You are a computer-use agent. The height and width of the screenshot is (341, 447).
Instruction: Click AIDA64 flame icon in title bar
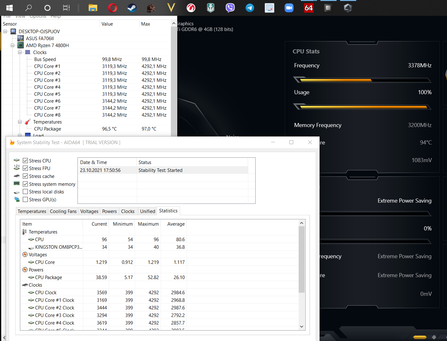click(12, 143)
